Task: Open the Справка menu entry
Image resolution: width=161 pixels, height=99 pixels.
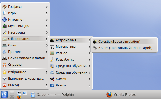Action: pyautogui.click(x=25, y=65)
